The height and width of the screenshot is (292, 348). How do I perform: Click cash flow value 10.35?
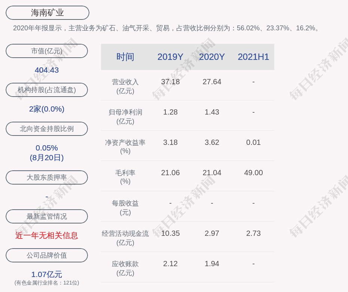click(x=170, y=233)
